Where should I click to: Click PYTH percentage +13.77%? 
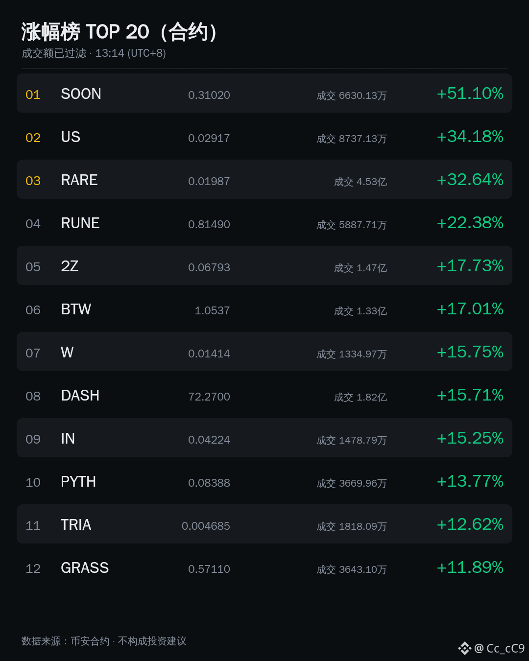470,481
